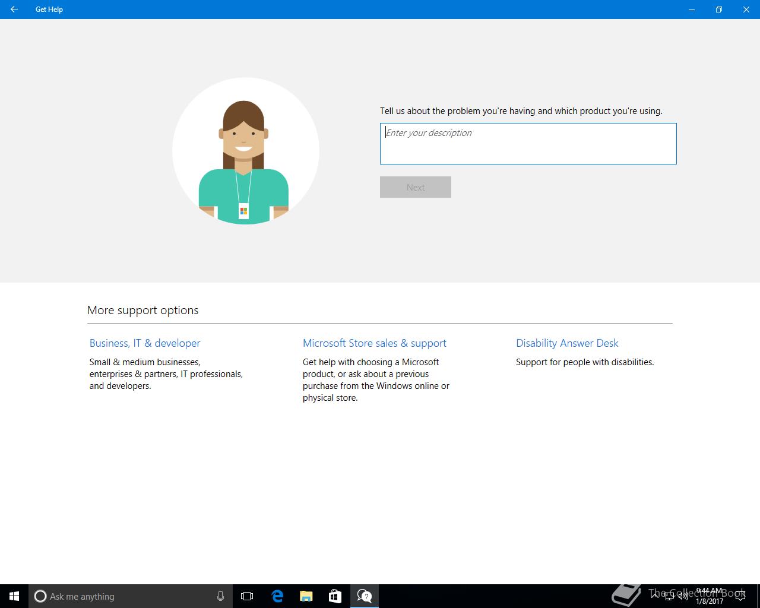Open the Action Center notifications icon

click(x=740, y=596)
